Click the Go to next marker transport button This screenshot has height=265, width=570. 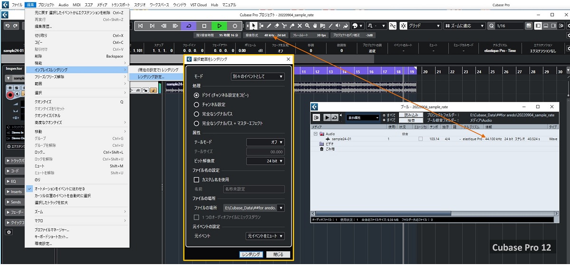tap(152, 26)
